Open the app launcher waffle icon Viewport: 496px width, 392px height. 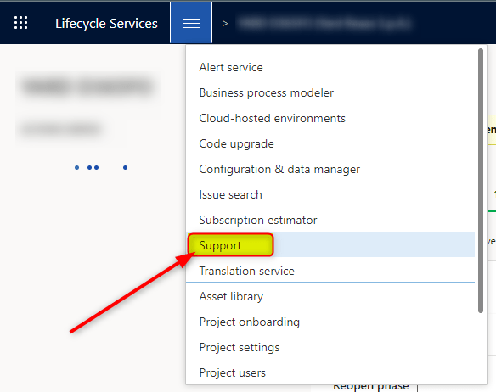point(21,23)
